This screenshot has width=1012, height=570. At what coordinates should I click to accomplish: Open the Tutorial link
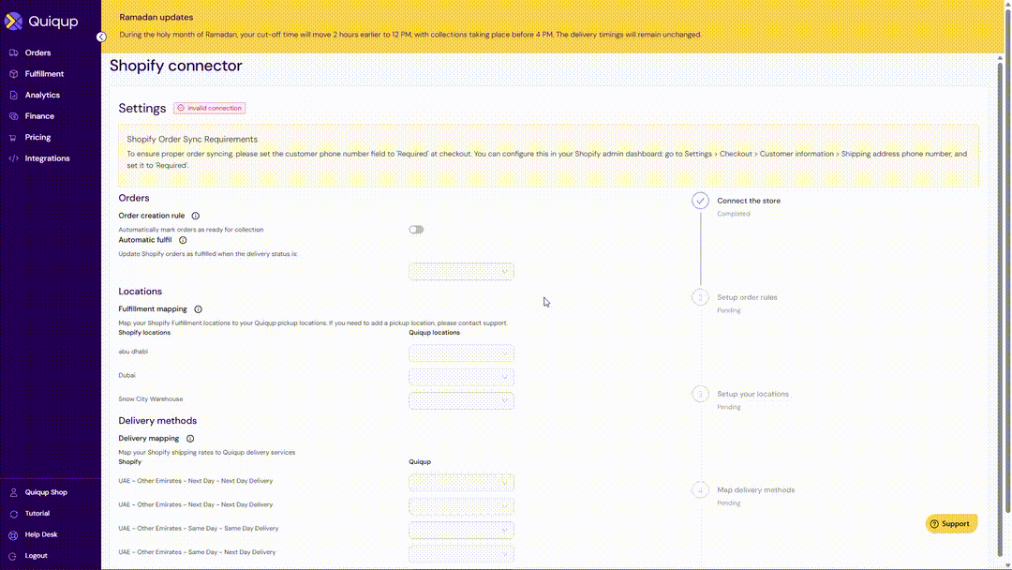pyautogui.click(x=37, y=514)
